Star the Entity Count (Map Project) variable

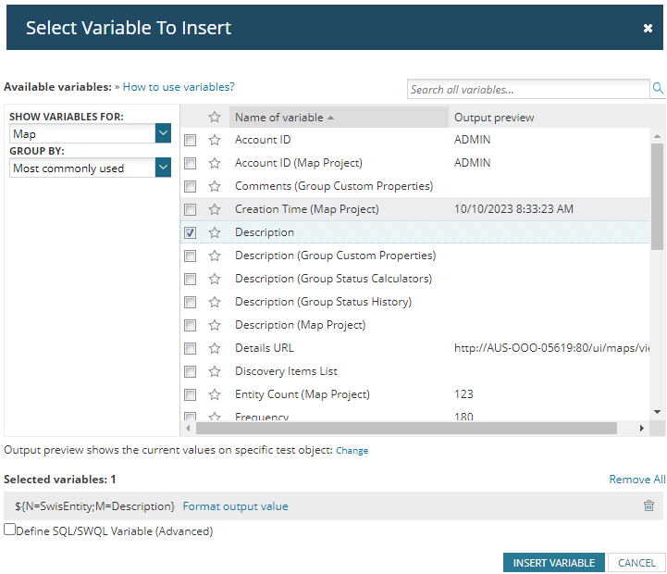pos(215,394)
